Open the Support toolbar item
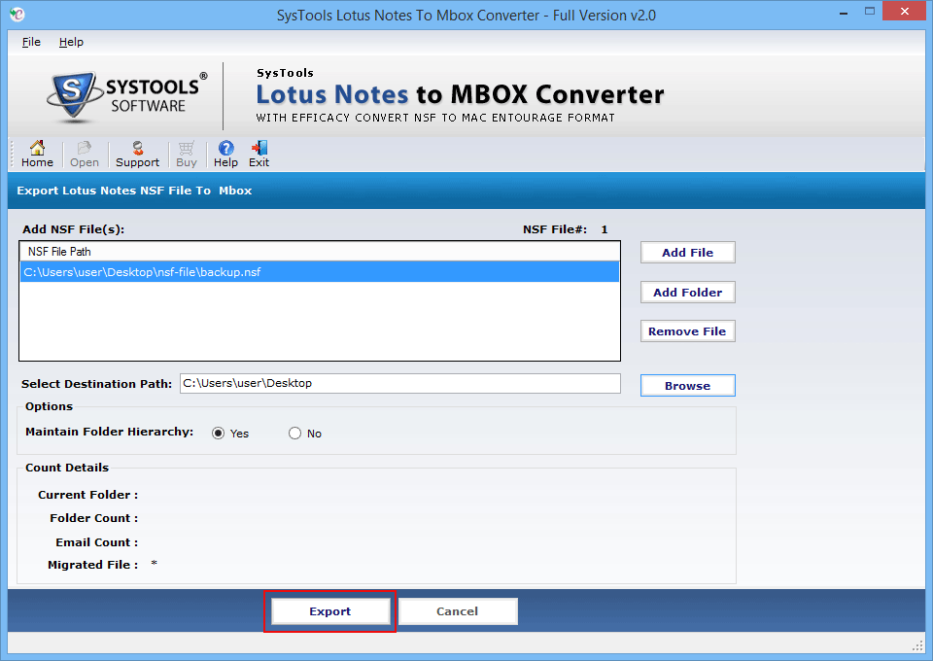Screen dimensions: 933x661 click(137, 155)
